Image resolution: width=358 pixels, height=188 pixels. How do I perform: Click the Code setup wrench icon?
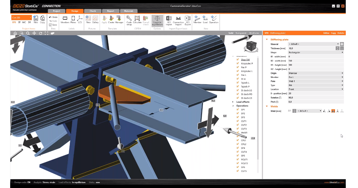point(129,19)
